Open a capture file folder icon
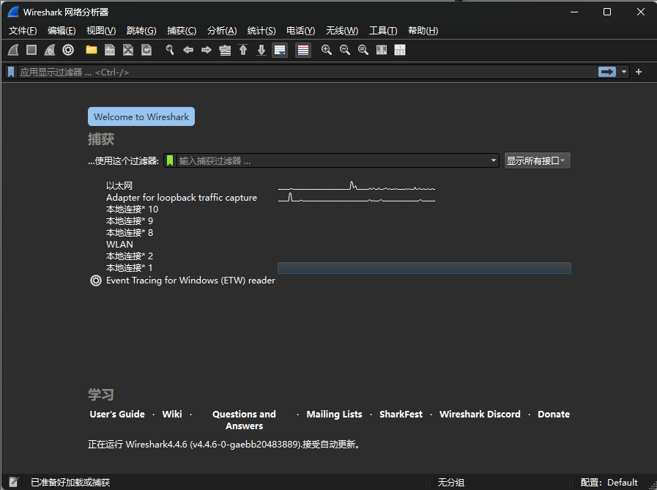 point(92,51)
